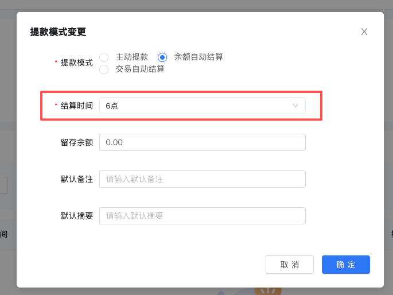This screenshot has width=393, height=295.
Task: Close the 提款模式变更 dialog with X
Action: coord(364,32)
